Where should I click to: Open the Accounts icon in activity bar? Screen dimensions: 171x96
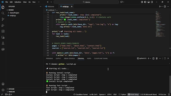(x=3, y=84)
